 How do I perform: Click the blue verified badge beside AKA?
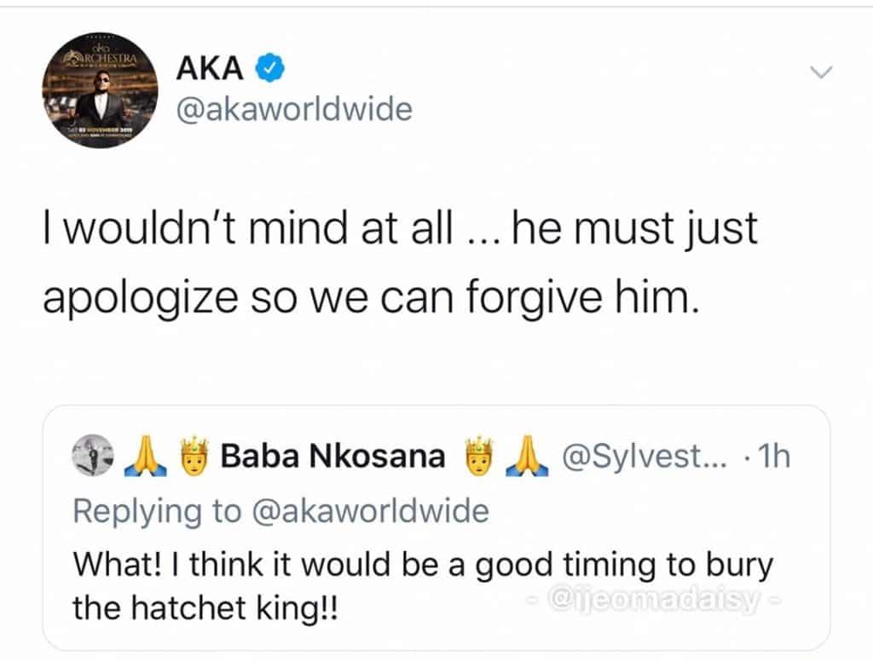[x=270, y=68]
